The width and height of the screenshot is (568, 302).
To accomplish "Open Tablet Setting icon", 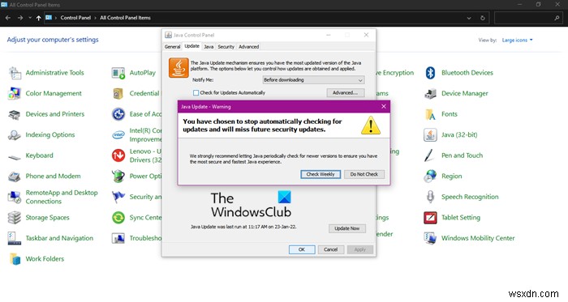I will tap(430, 218).
